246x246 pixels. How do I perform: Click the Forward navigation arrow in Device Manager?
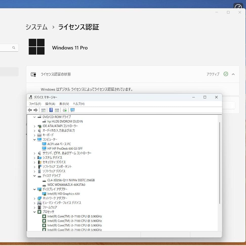tap(35, 110)
